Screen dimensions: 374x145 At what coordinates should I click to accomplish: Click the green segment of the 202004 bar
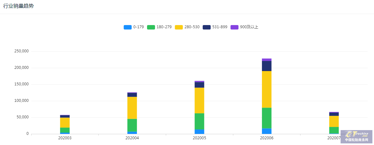[132, 125]
